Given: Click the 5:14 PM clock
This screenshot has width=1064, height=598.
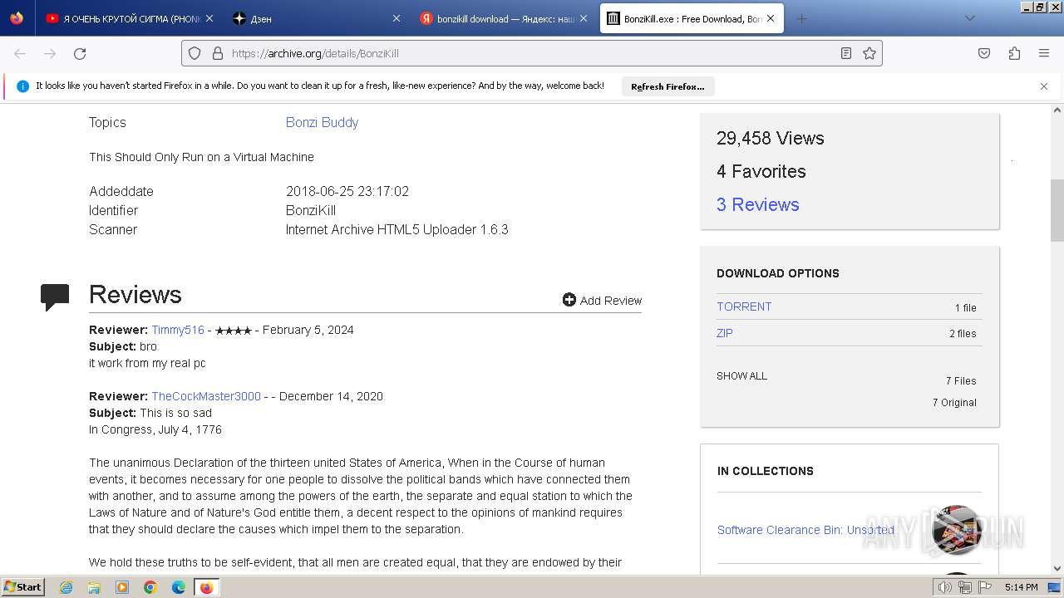Looking at the screenshot, I should pyautogui.click(x=1021, y=587).
